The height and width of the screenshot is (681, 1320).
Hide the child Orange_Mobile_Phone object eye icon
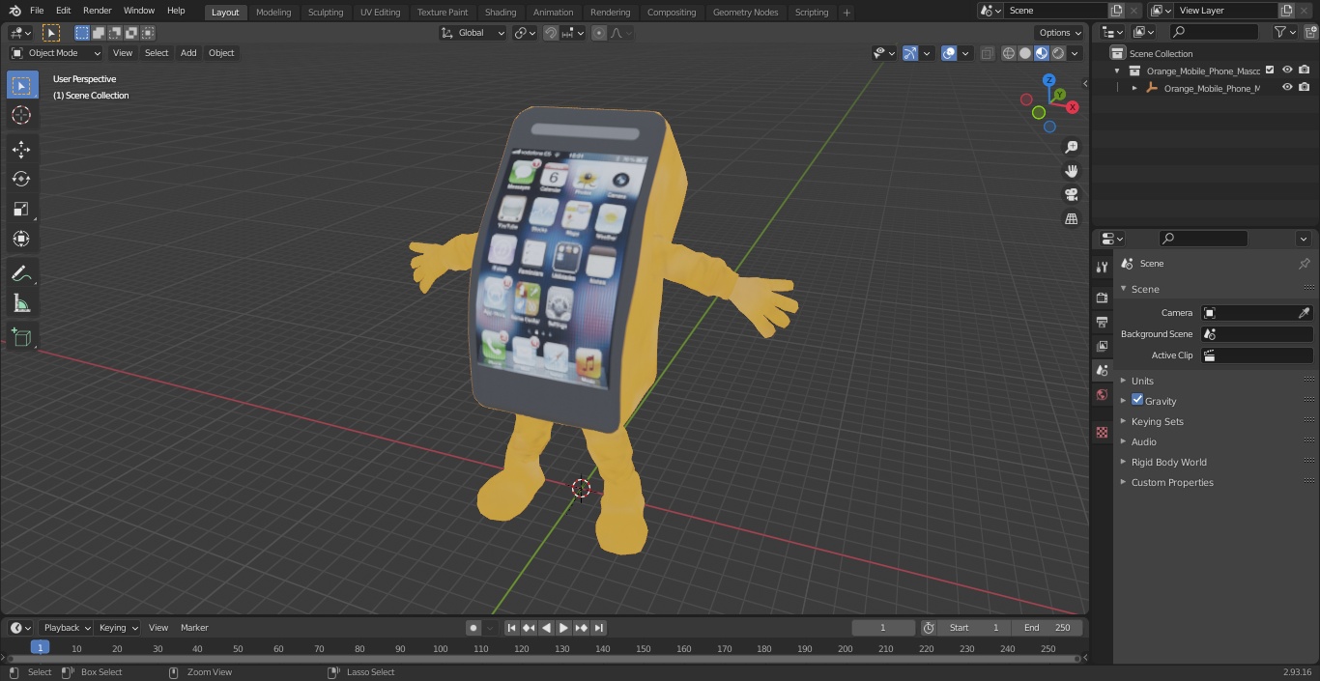tap(1287, 87)
